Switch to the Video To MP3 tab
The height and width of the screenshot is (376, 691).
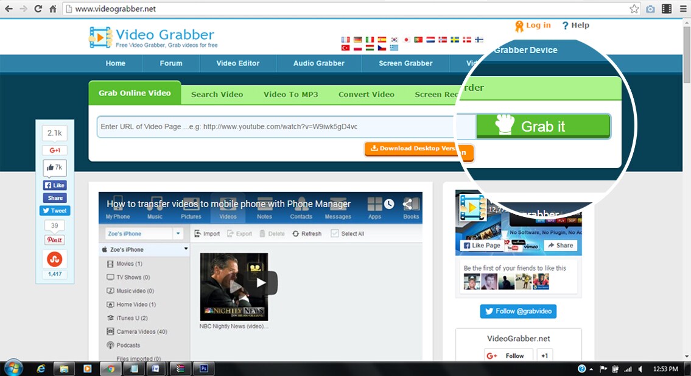(x=291, y=94)
